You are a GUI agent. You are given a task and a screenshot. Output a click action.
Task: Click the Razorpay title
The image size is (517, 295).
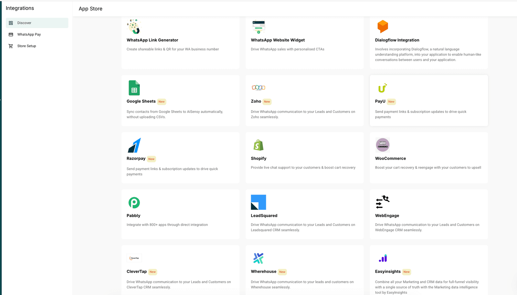coord(136,158)
